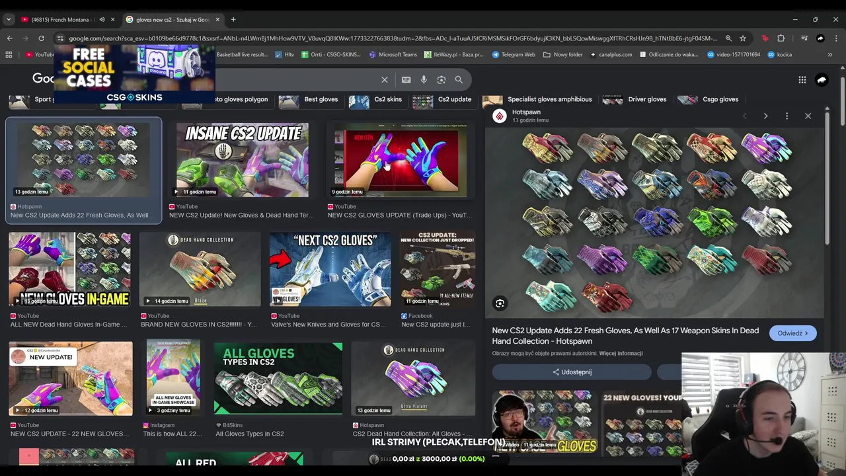Open the preview panel three-dot menu
Screen dimensions: 846x476
coord(787,116)
